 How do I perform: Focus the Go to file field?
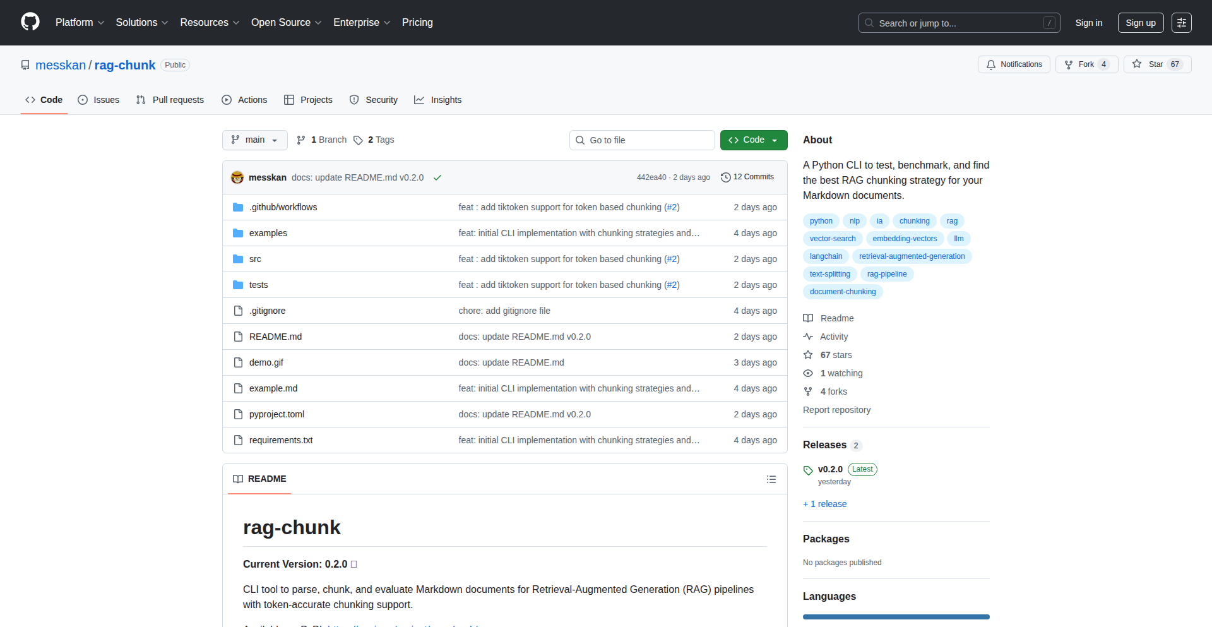[x=642, y=140]
